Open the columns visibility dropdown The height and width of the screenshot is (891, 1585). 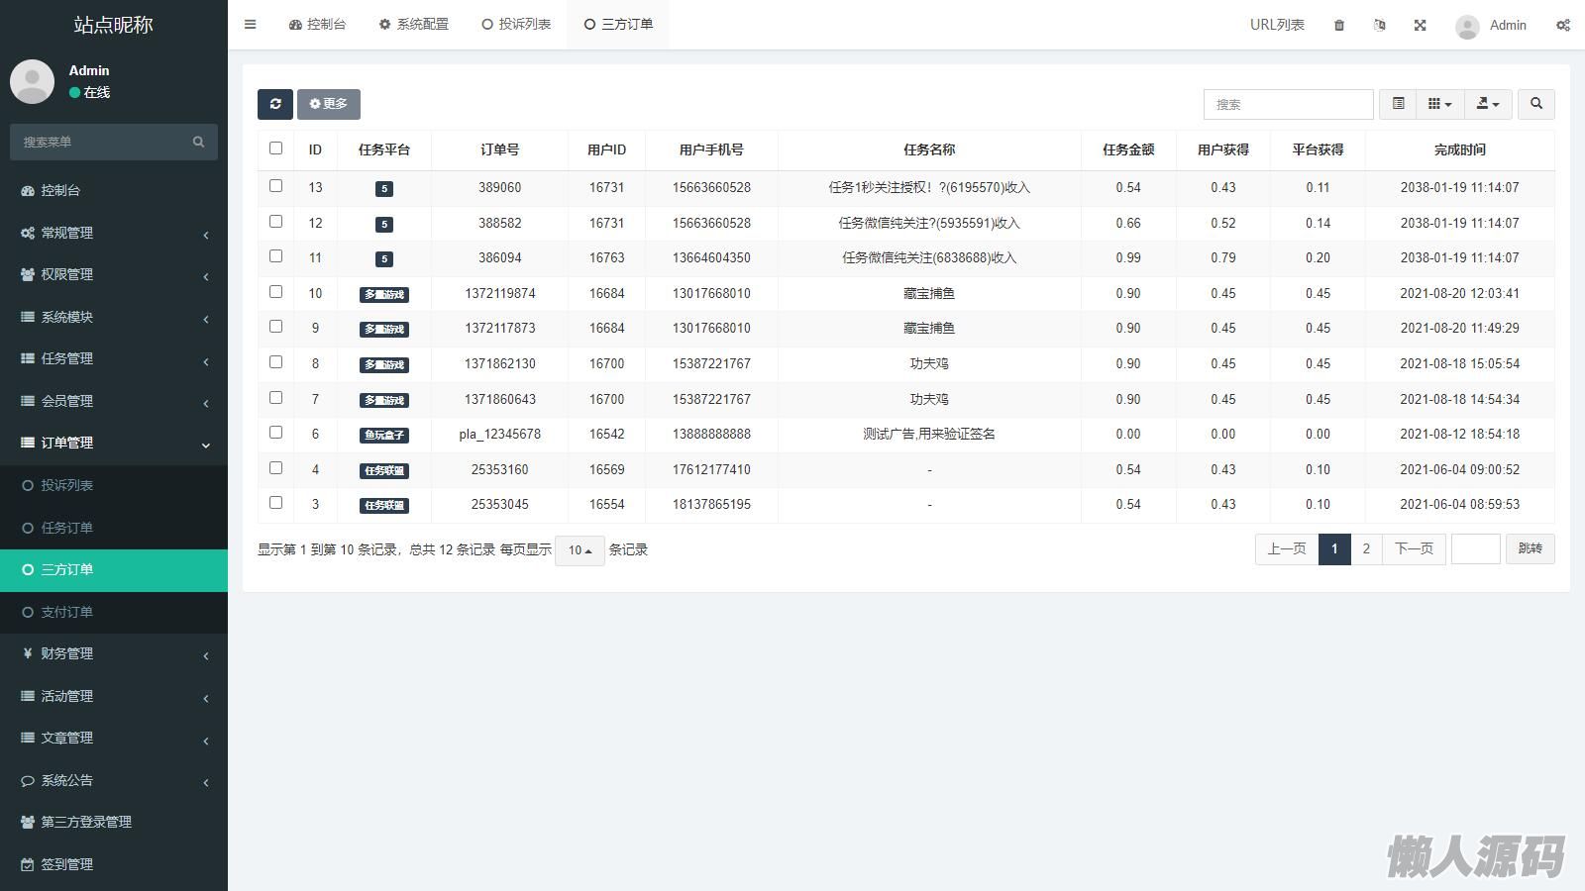pyautogui.click(x=1439, y=104)
